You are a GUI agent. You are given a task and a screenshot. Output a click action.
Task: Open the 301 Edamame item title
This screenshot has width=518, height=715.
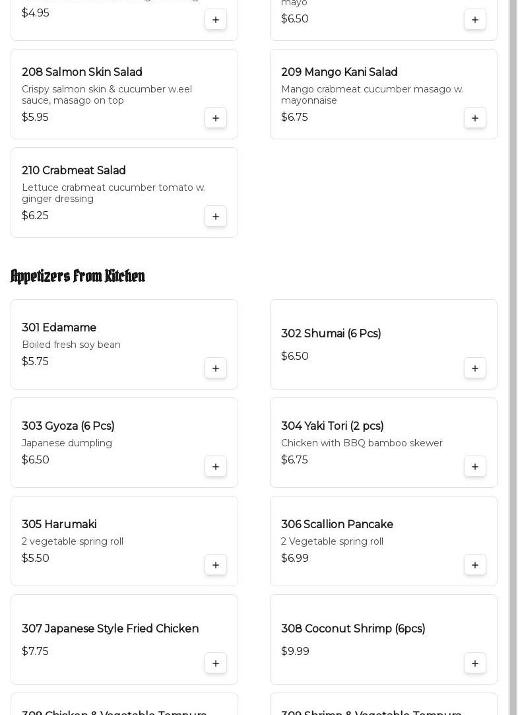coord(59,328)
